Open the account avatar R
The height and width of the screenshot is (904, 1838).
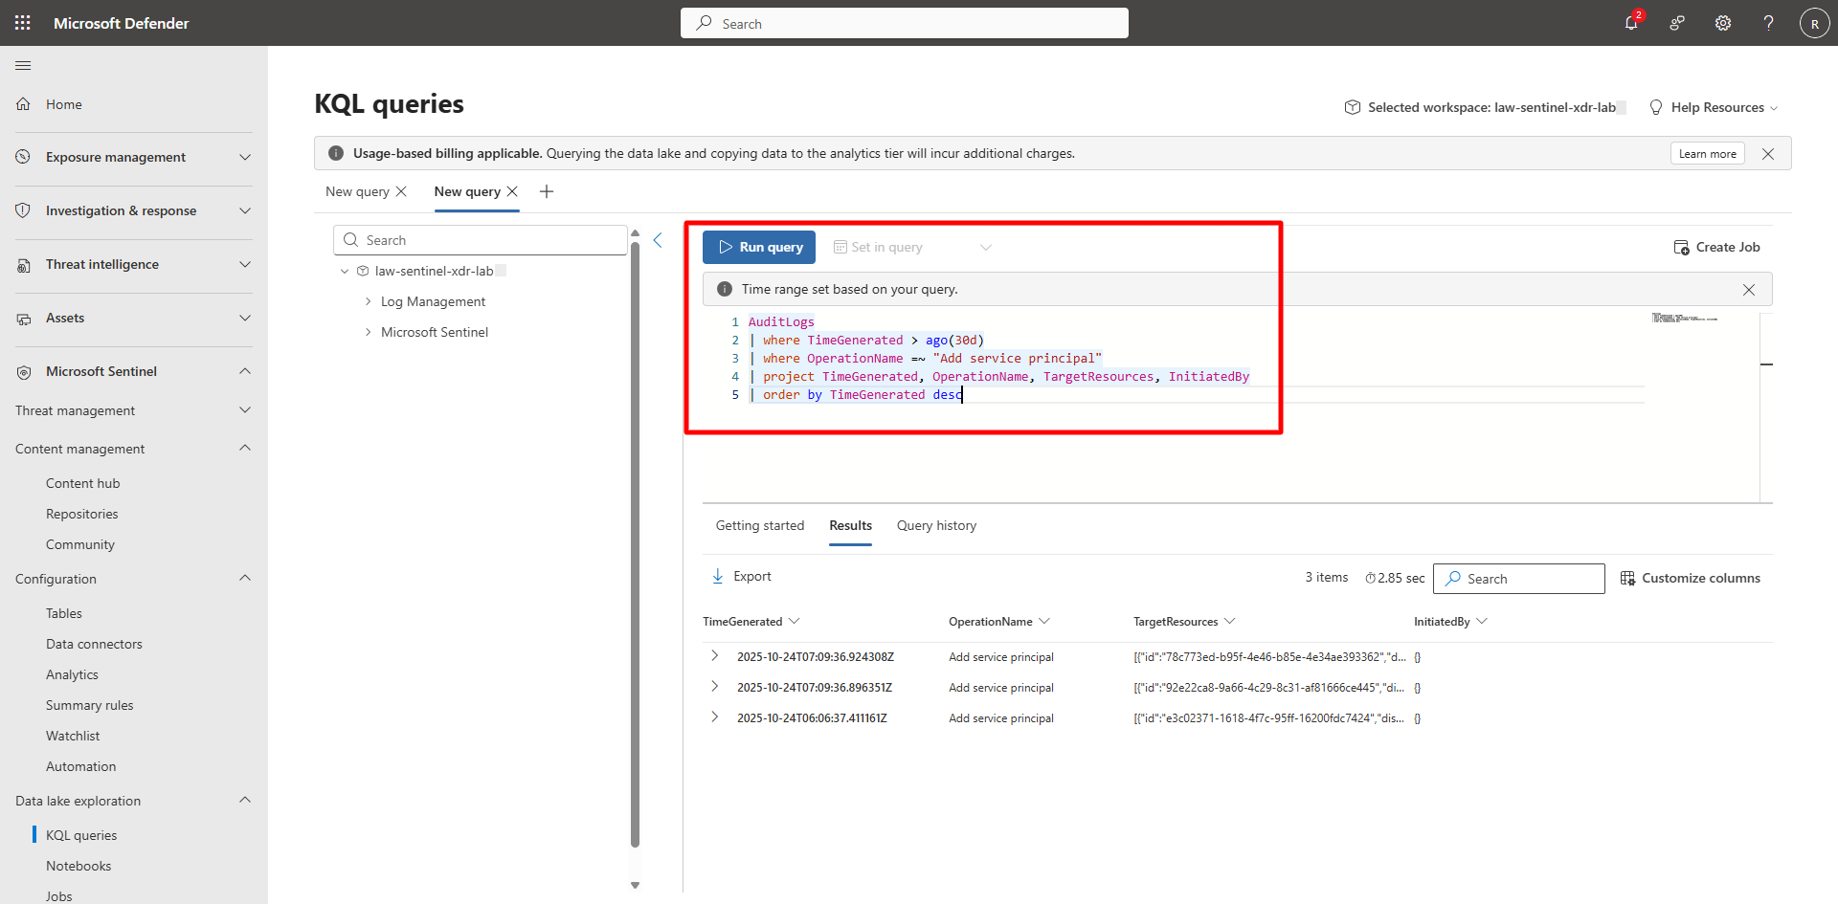click(1815, 23)
